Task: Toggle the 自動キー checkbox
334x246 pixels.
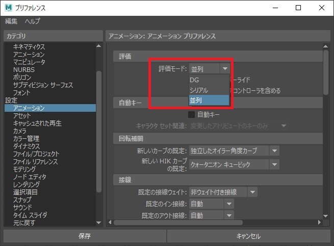Action: pyautogui.click(x=192, y=114)
